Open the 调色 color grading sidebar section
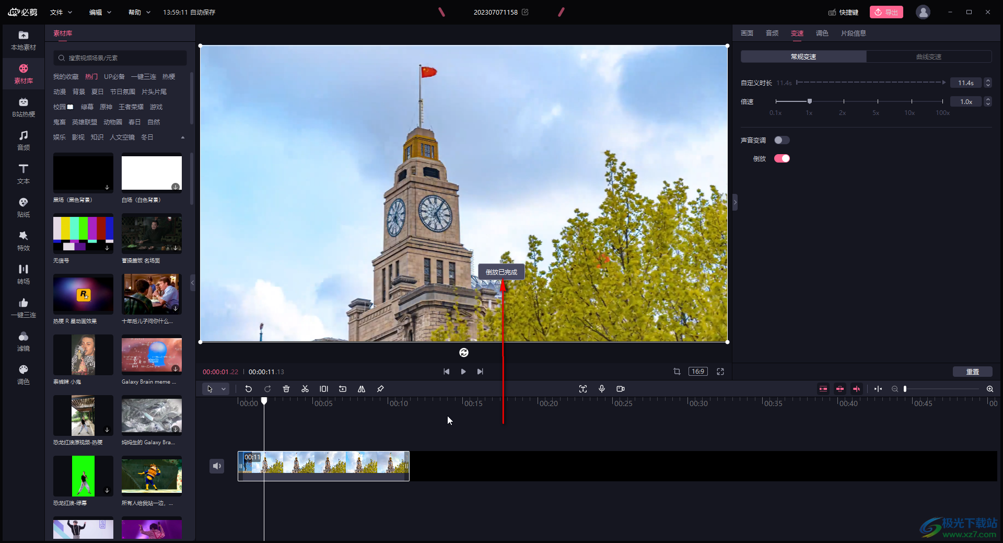1003x543 pixels. pyautogui.click(x=24, y=375)
